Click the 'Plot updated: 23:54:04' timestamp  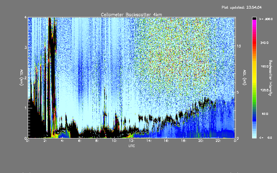pyautogui.click(x=241, y=7)
